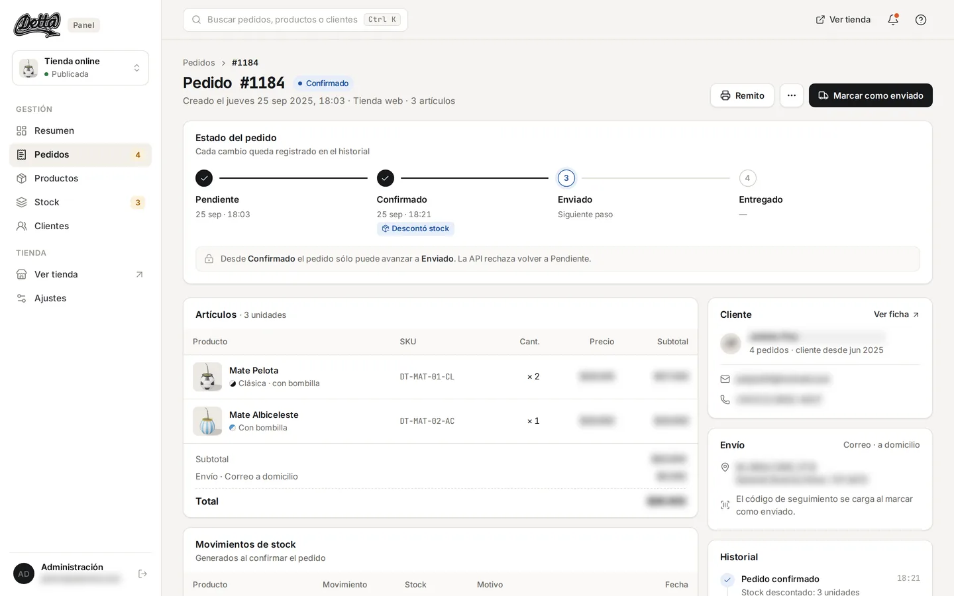Open Ver ficha customer link
The image size is (954, 596).
pyautogui.click(x=896, y=315)
